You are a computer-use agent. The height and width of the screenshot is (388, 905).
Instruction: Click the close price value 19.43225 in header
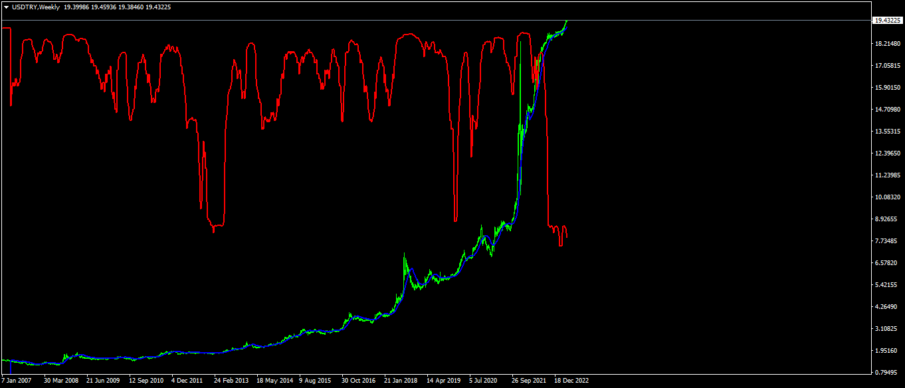pyautogui.click(x=157, y=7)
